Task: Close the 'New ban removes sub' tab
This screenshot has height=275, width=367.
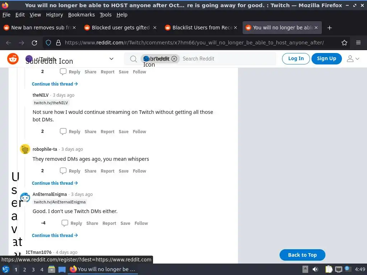Action: (x=74, y=28)
